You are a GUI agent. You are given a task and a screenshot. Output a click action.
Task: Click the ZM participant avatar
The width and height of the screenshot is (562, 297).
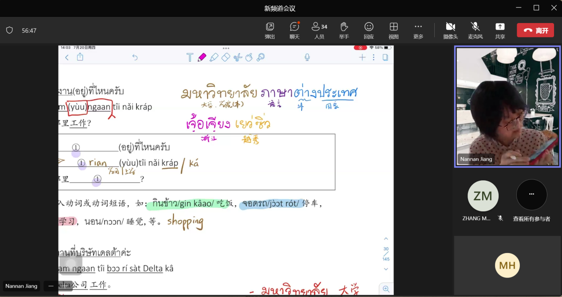tap(483, 196)
